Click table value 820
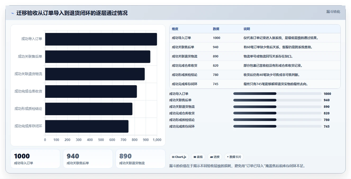 (x=216, y=66)
